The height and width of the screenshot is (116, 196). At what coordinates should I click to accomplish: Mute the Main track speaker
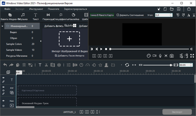coord(3,106)
